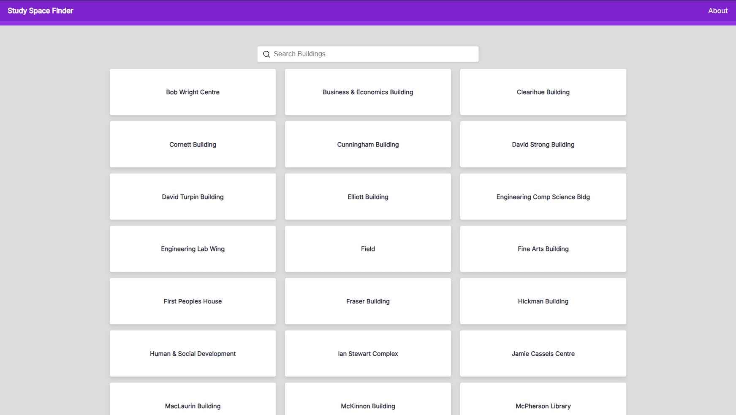Select the Bob Wright Centre card
Viewport: 736px width, 415px height.
[x=193, y=92]
